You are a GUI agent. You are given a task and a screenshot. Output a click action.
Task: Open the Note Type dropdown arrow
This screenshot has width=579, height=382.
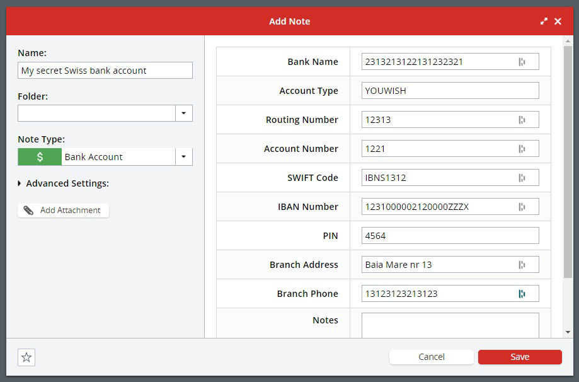pyautogui.click(x=183, y=157)
